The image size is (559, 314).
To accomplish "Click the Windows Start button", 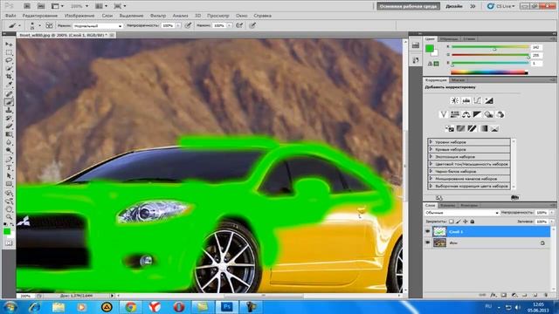I will pyautogui.click(x=10, y=307).
